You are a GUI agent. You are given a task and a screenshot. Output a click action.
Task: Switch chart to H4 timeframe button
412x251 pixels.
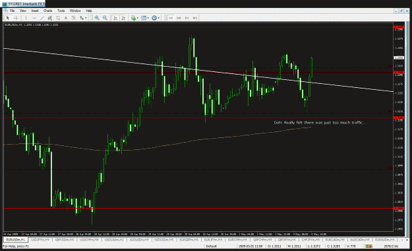click(x=179, y=18)
